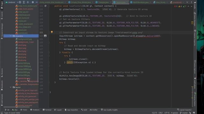Click the gutter annotation icon at line 114
204x114 pixels.
coord(45,6)
